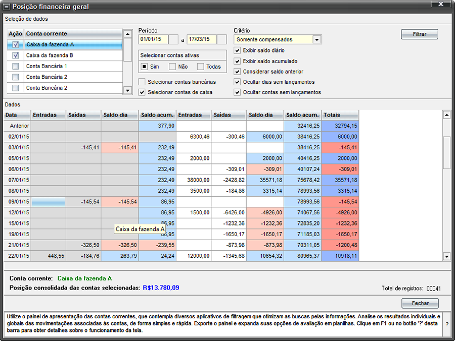Click the Data column header

click(17, 115)
